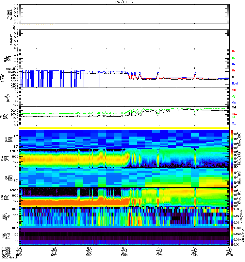Click the green "Viy" velocity legend label

pos(234,96)
